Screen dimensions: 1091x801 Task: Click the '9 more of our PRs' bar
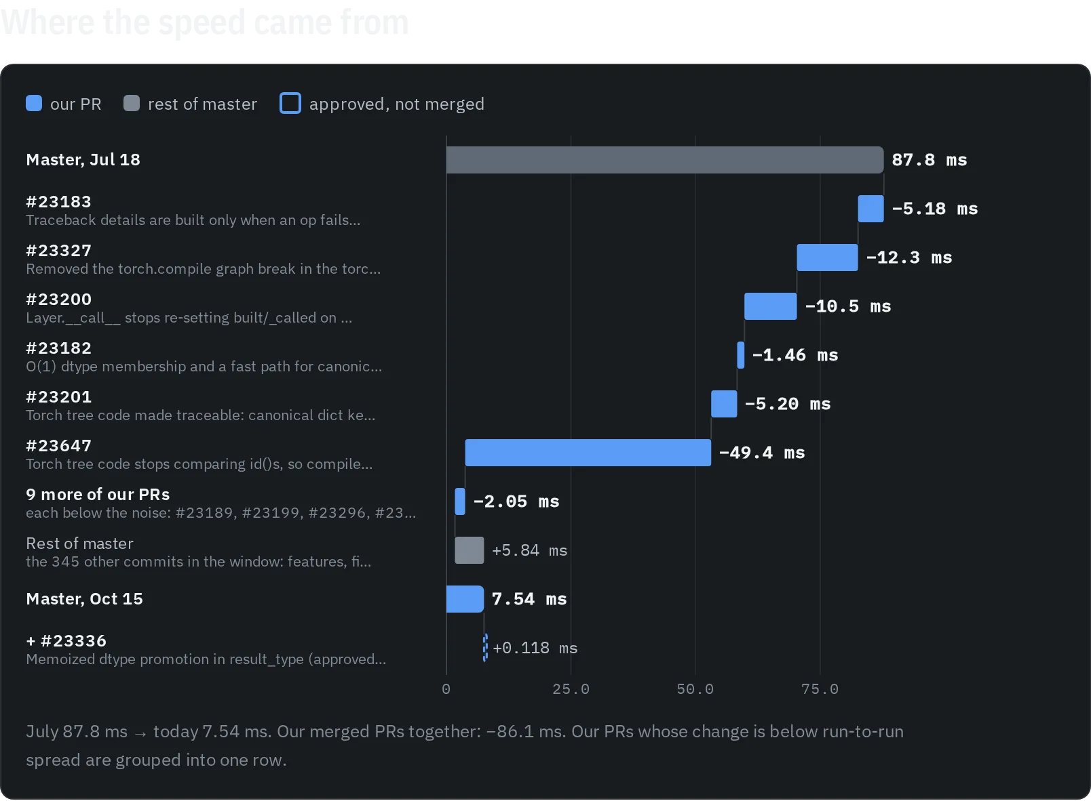point(460,501)
